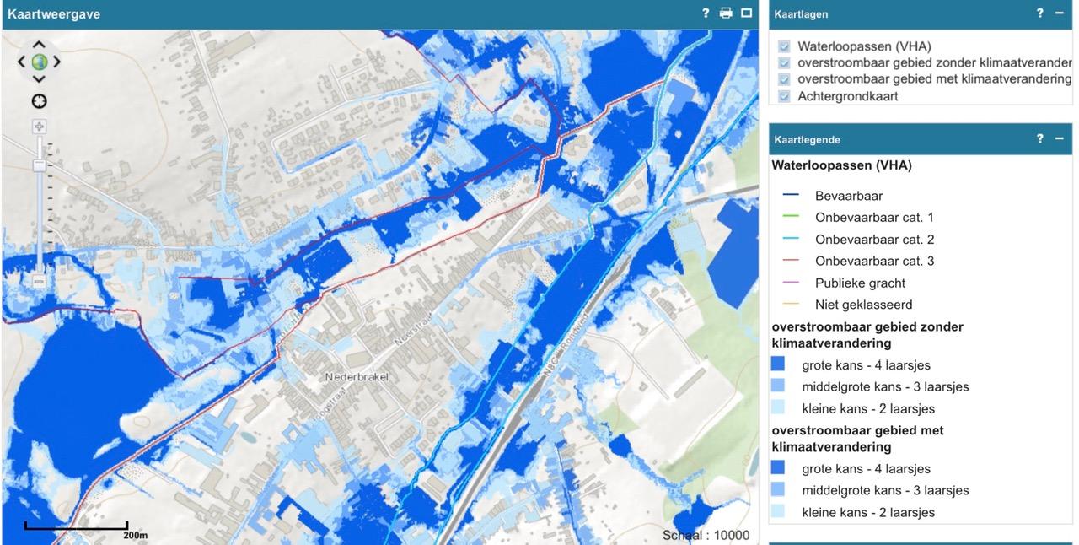Screen dimensions: 1079x545
Task: Click the zoom in plus button
Action: (39, 127)
